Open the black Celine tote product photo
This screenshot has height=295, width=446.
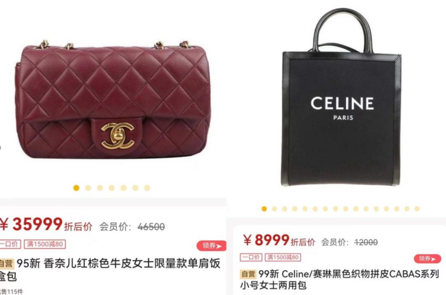pos(341,98)
